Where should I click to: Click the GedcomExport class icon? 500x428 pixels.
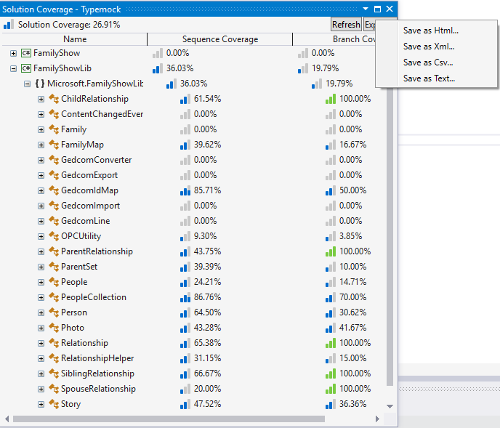tap(54, 175)
